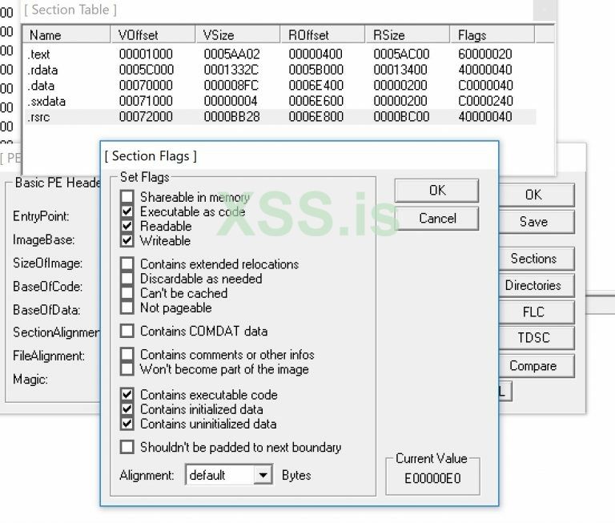This screenshot has width=615, height=523.
Task: Click VOffset value 0005C000
Action: pyautogui.click(x=146, y=70)
